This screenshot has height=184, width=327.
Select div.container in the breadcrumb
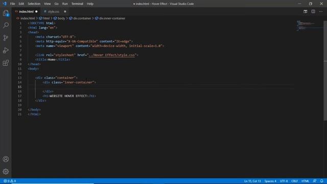pyautogui.click(x=82, y=18)
